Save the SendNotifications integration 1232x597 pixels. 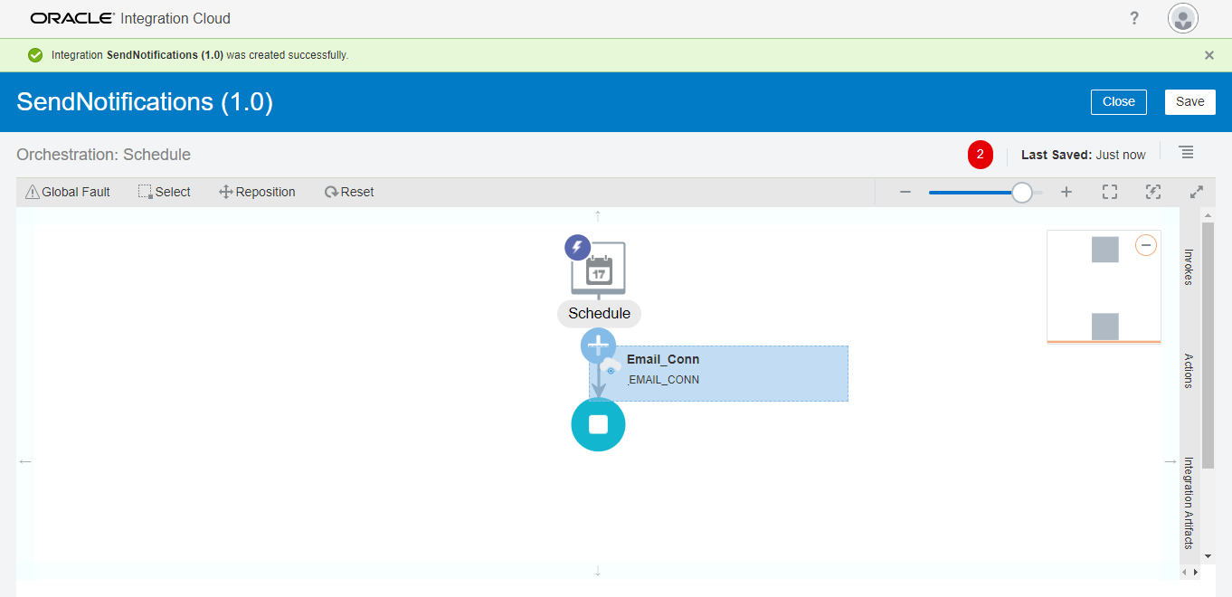pos(1189,101)
